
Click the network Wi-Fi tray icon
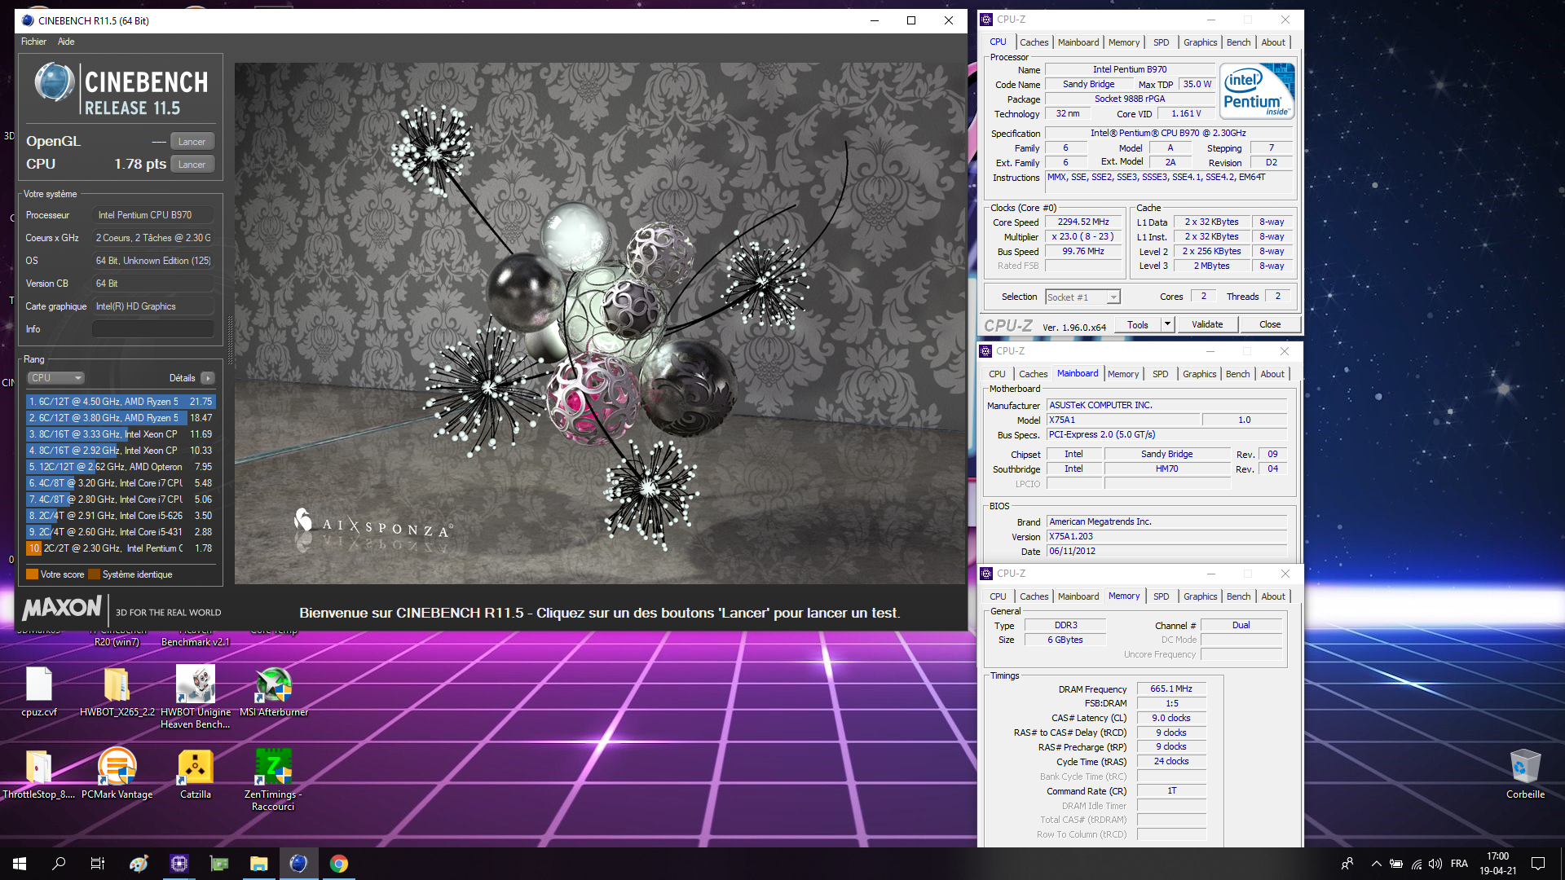1417,864
